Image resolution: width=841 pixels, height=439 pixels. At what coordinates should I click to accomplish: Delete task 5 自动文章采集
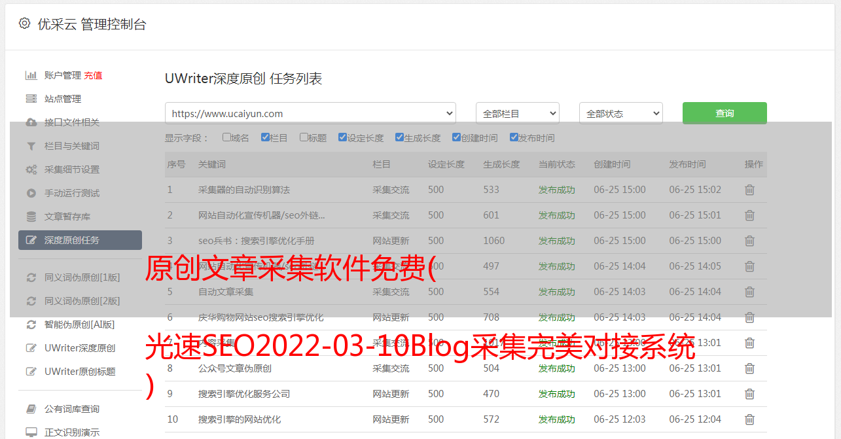click(750, 292)
